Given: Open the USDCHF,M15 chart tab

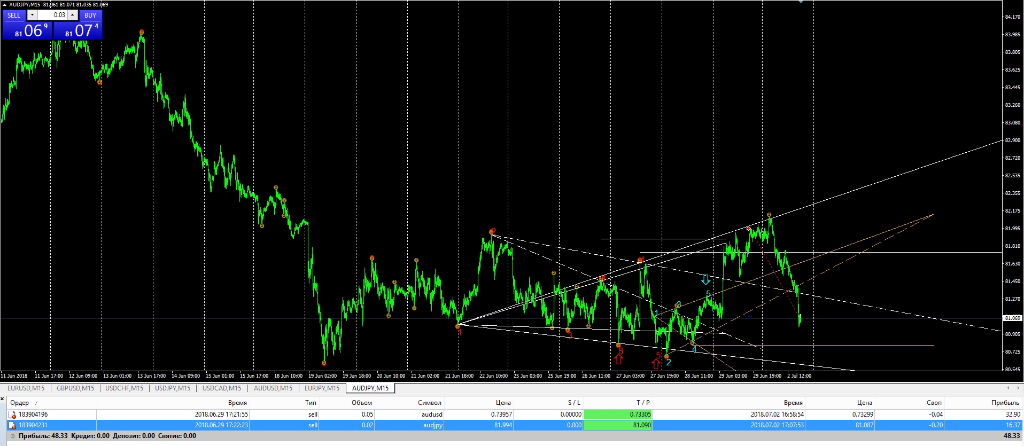Looking at the screenshot, I should [x=125, y=388].
